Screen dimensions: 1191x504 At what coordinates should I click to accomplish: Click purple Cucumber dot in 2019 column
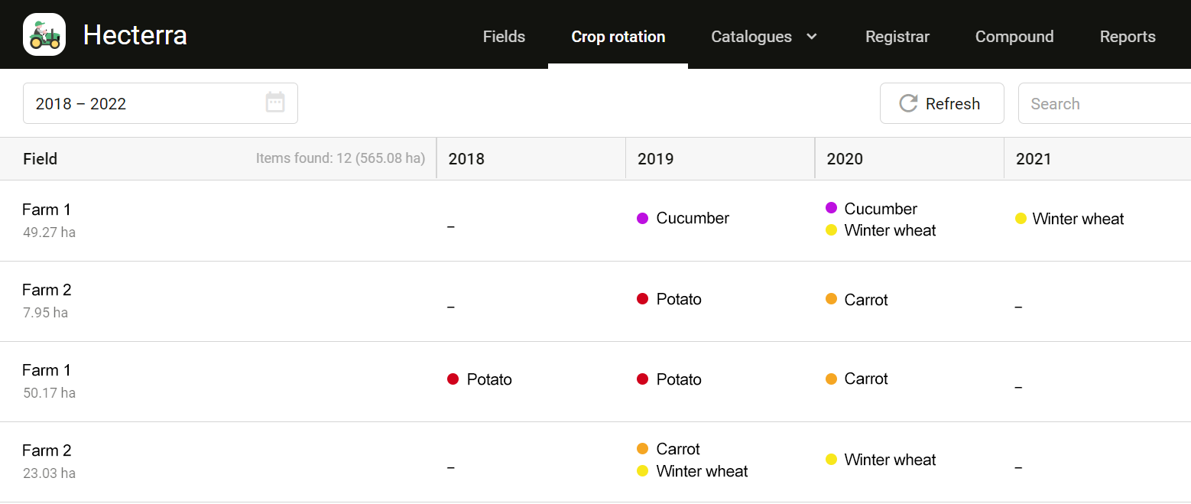click(x=643, y=219)
